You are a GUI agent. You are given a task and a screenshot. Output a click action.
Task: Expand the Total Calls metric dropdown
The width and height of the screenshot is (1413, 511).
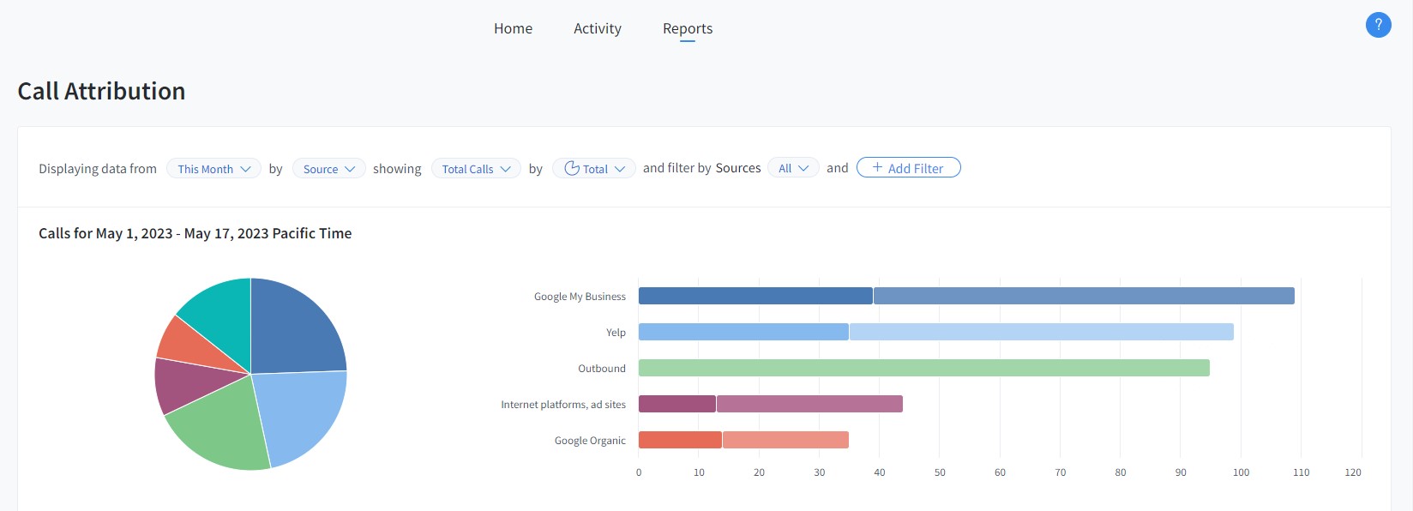coord(475,169)
